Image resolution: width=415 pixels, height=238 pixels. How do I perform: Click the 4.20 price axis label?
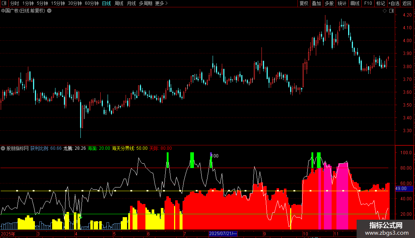(x=407, y=15)
